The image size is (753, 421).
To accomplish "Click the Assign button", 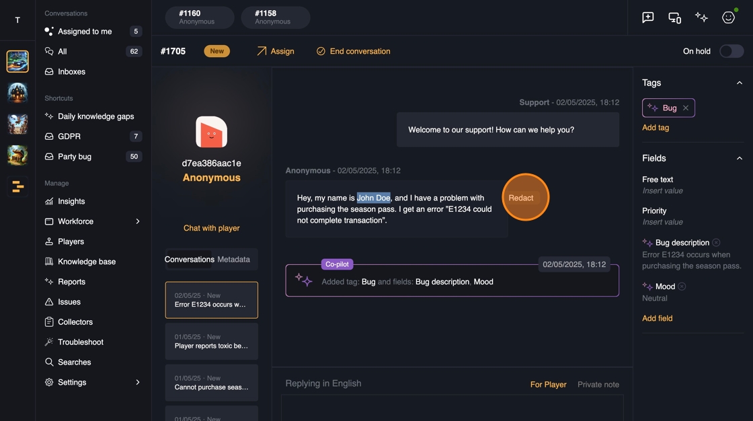I will pos(275,51).
